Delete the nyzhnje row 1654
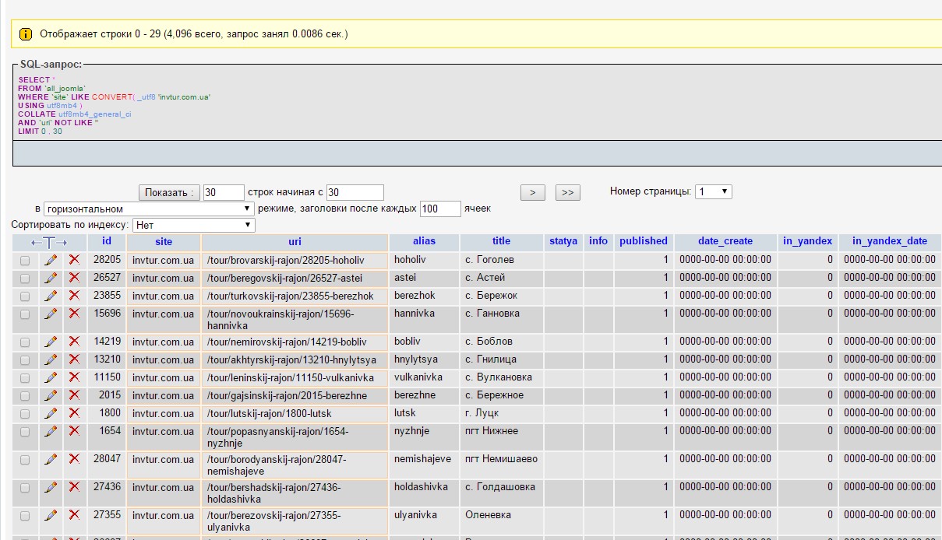Screen dimensions: 942x540 [x=74, y=431]
